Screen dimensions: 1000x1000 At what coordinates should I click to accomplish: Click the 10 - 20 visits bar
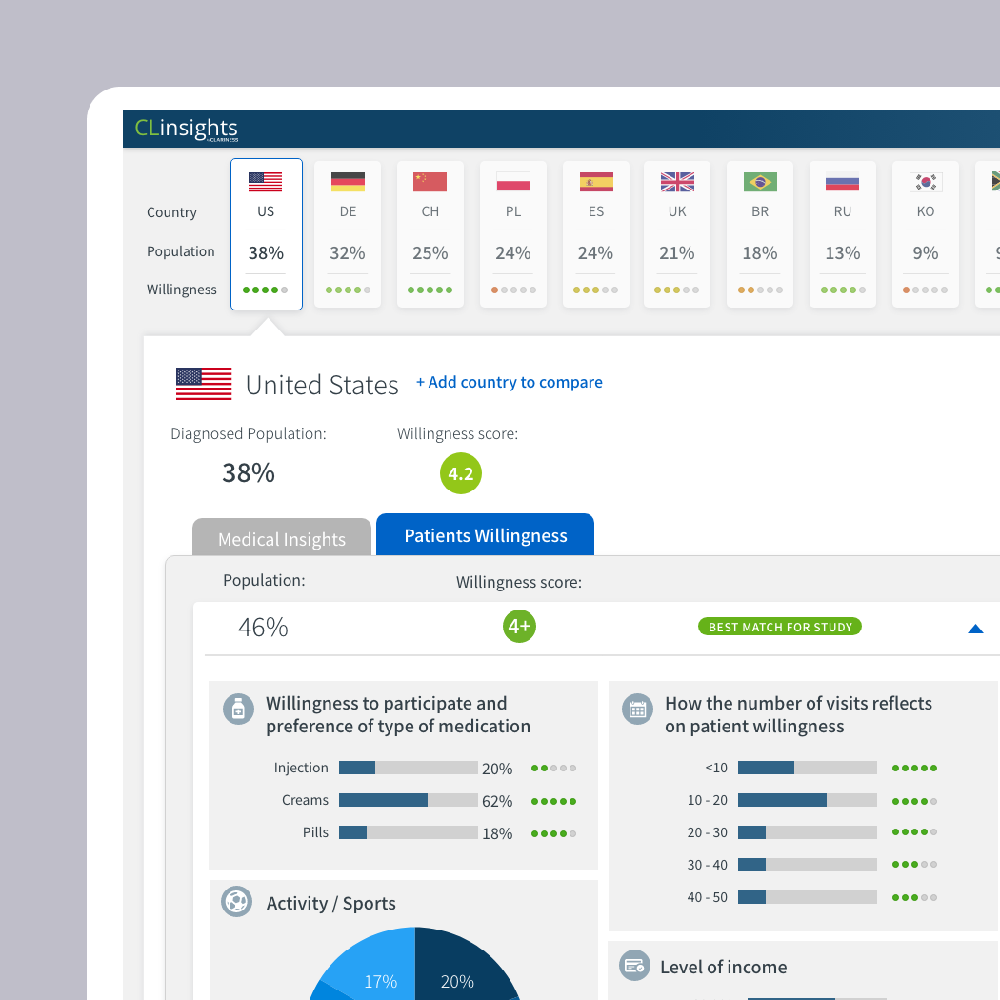pyautogui.click(x=808, y=800)
